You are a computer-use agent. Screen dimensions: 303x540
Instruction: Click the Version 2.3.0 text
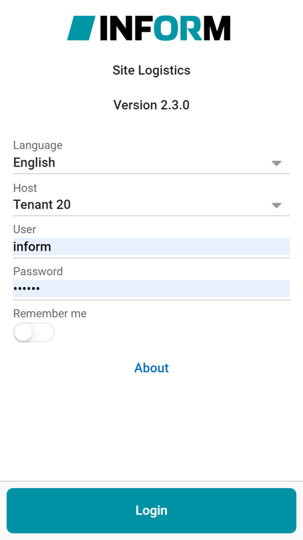point(152,105)
